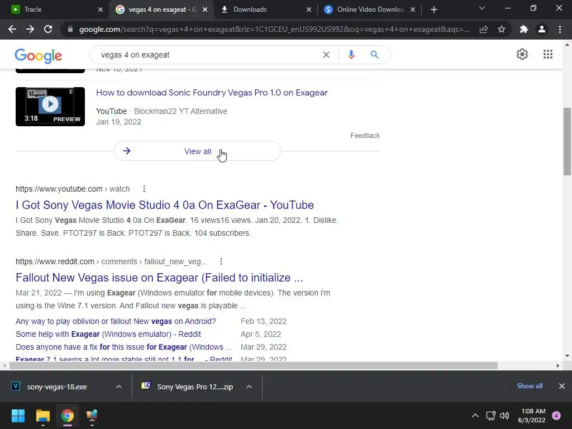Clear the search query text
Image resolution: width=572 pixels, height=429 pixels.
pyautogui.click(x=326, y=55)
